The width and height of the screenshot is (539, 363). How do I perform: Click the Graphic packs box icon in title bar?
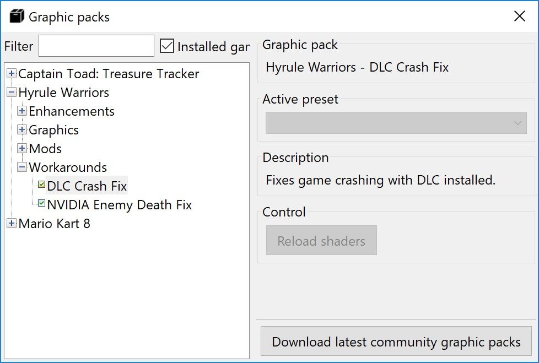(17, 16)
